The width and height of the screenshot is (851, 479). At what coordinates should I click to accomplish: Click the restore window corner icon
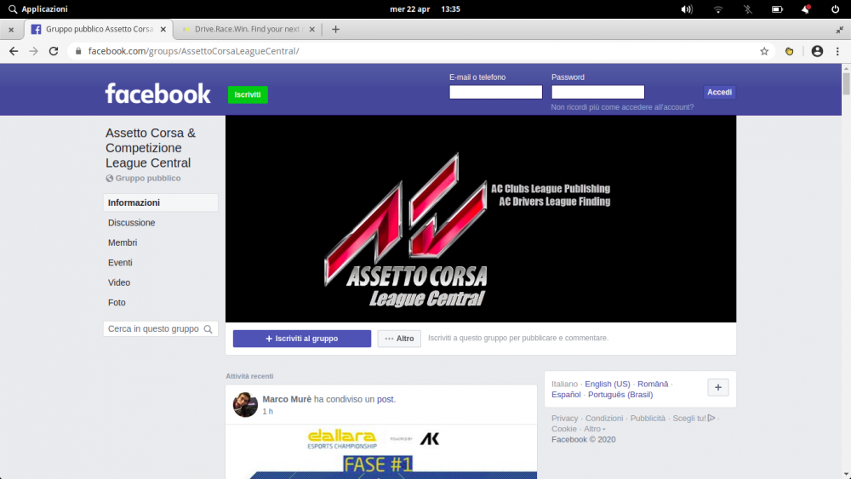click(839, 29)
